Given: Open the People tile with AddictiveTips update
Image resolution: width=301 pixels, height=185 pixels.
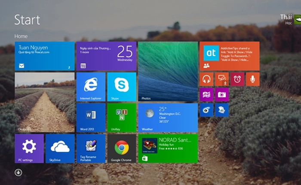Looking at the screenshot, I should tap(230, 56).
